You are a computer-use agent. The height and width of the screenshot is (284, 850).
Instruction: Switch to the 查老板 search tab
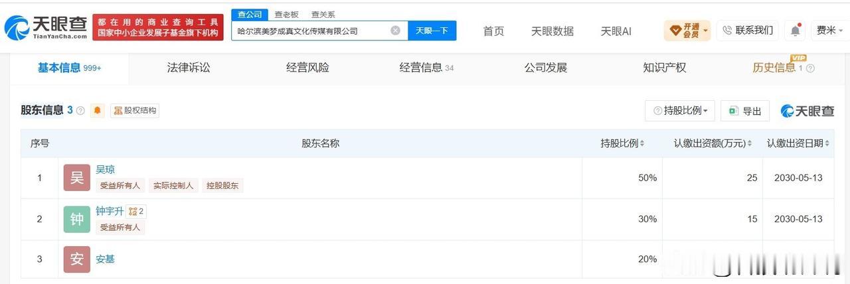click(x=286, y=14)
